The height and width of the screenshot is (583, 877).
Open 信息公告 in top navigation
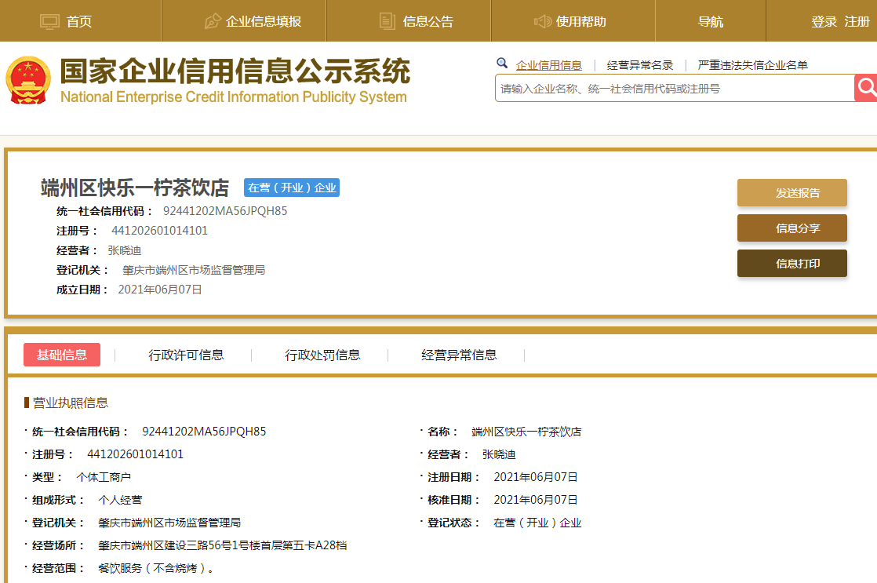click(x=428, y=22)
